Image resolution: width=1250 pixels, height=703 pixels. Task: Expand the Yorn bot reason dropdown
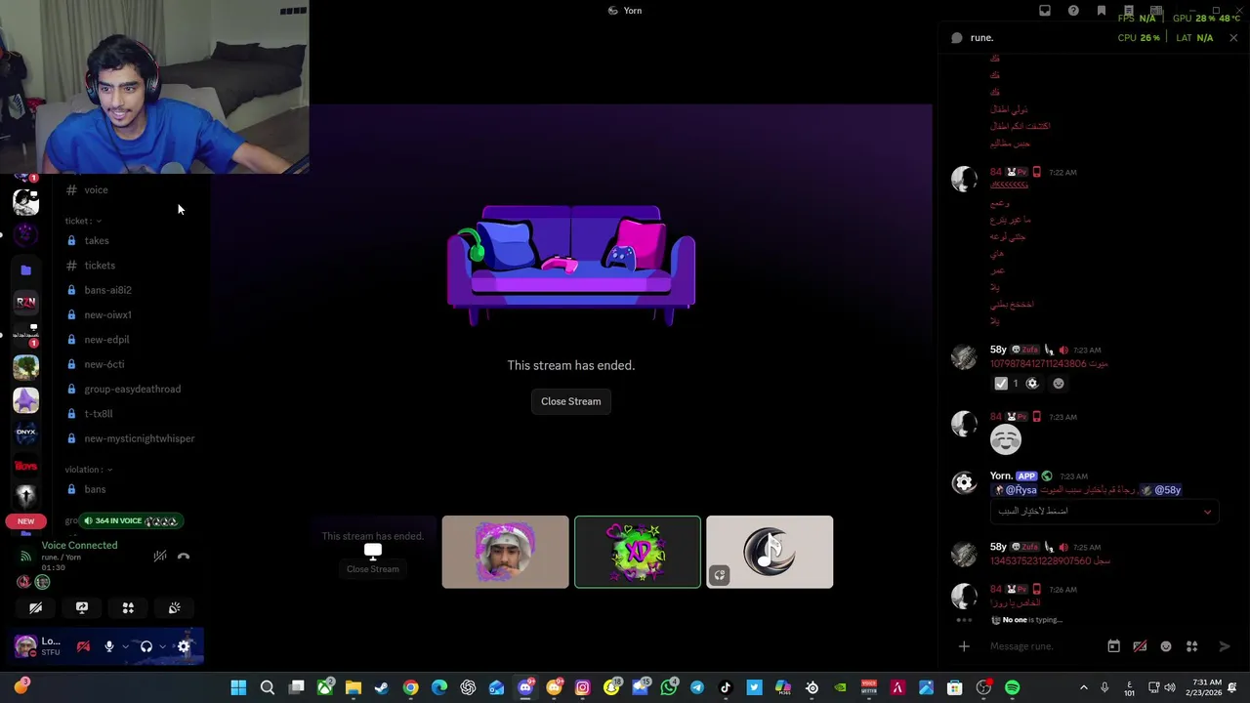[x=1104, y=512]
